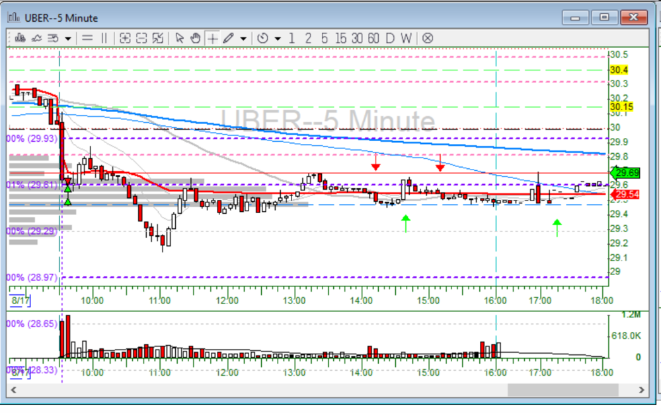Click the horizontal scrollbar right arrow
Image resolution: width=661 pixels, height=413 pixels.
click(641, 391)
